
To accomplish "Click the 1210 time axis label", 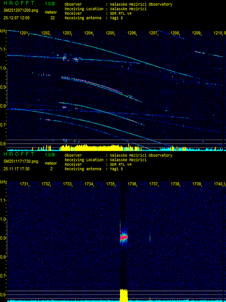I will (218, 33).
